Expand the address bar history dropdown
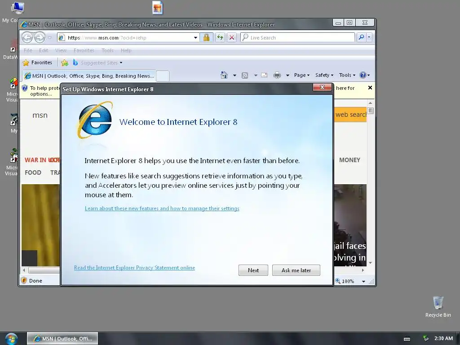The height and width of the screenshot is (345, 460). click(195, 38)
